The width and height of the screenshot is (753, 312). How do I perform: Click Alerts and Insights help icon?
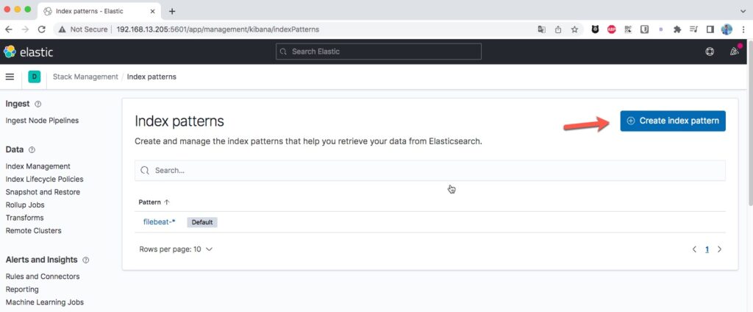pos(86,260)
